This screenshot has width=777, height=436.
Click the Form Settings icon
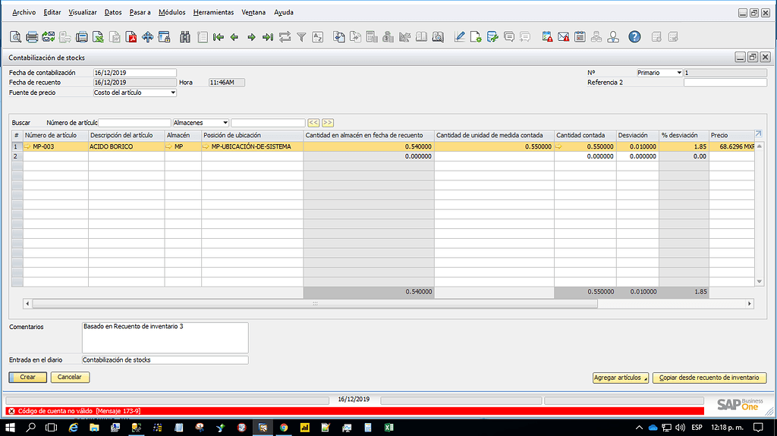pos(476,37)
